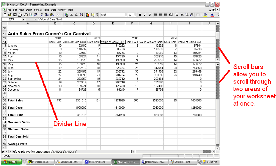Toggle Underline formatting
Image resolution: width=276 pixels, height=166 pixels.
pos(149,15)
